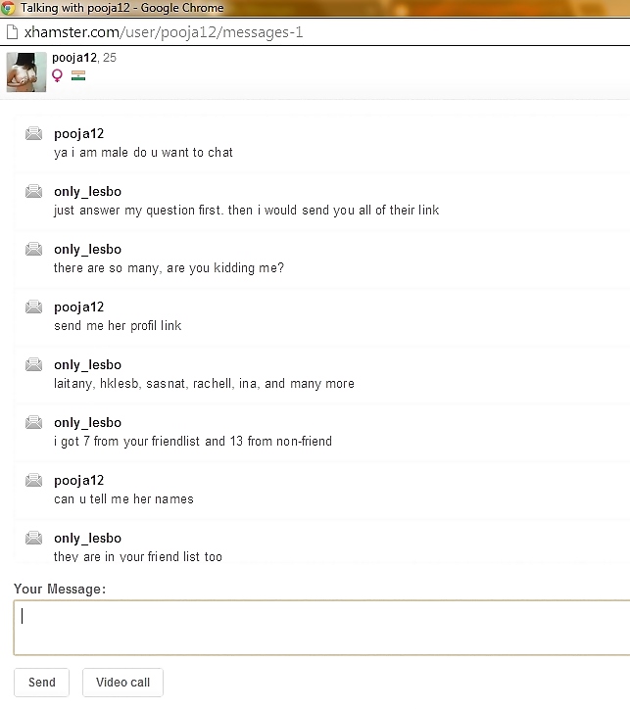Image resolution: width=630 pixels, height=709 pixels.
Task: Select envelope icon next to "i got 7 from" message
Action: click(33, 422)
